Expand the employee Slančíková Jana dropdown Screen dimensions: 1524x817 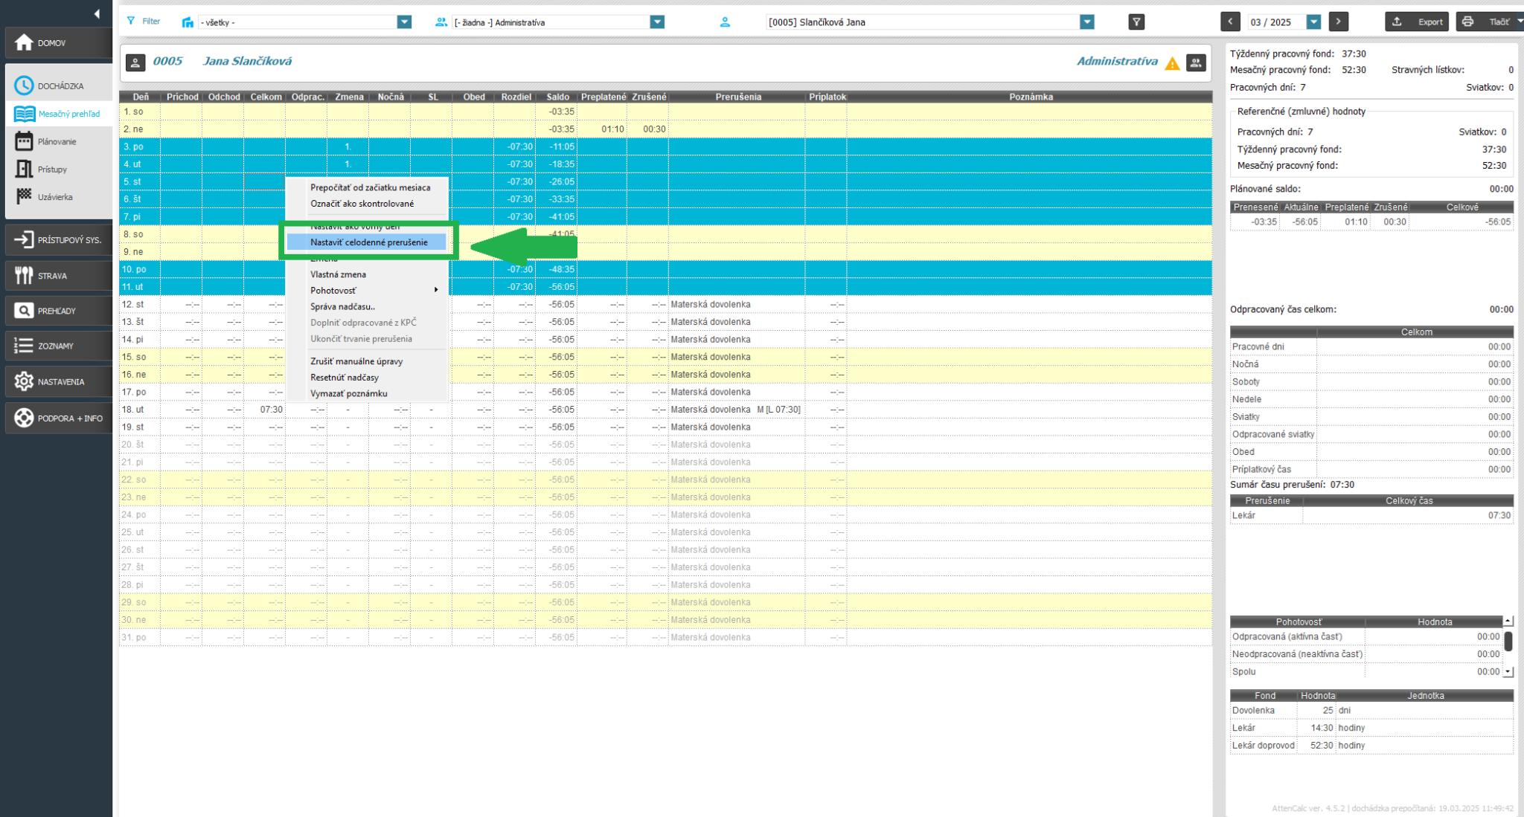(1087, 22)
